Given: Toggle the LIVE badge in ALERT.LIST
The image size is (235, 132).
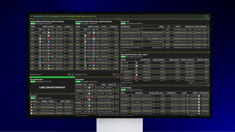Looking at the screenshot, I should (x=123, y=24).
